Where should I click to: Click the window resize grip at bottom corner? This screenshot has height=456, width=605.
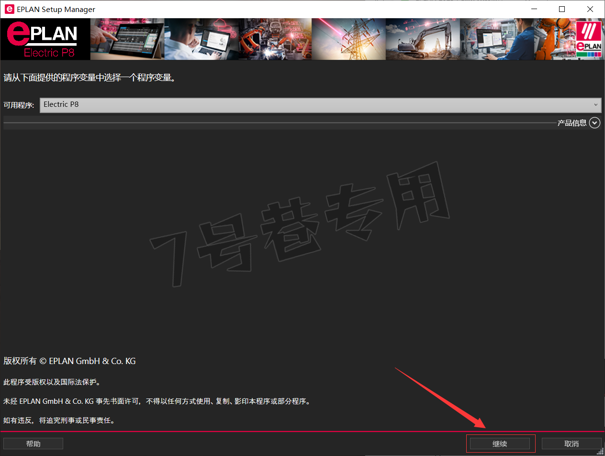[x=601, y=452]
